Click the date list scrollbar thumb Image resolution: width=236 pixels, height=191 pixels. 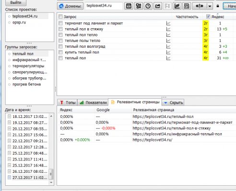click(x=51, y=174)
